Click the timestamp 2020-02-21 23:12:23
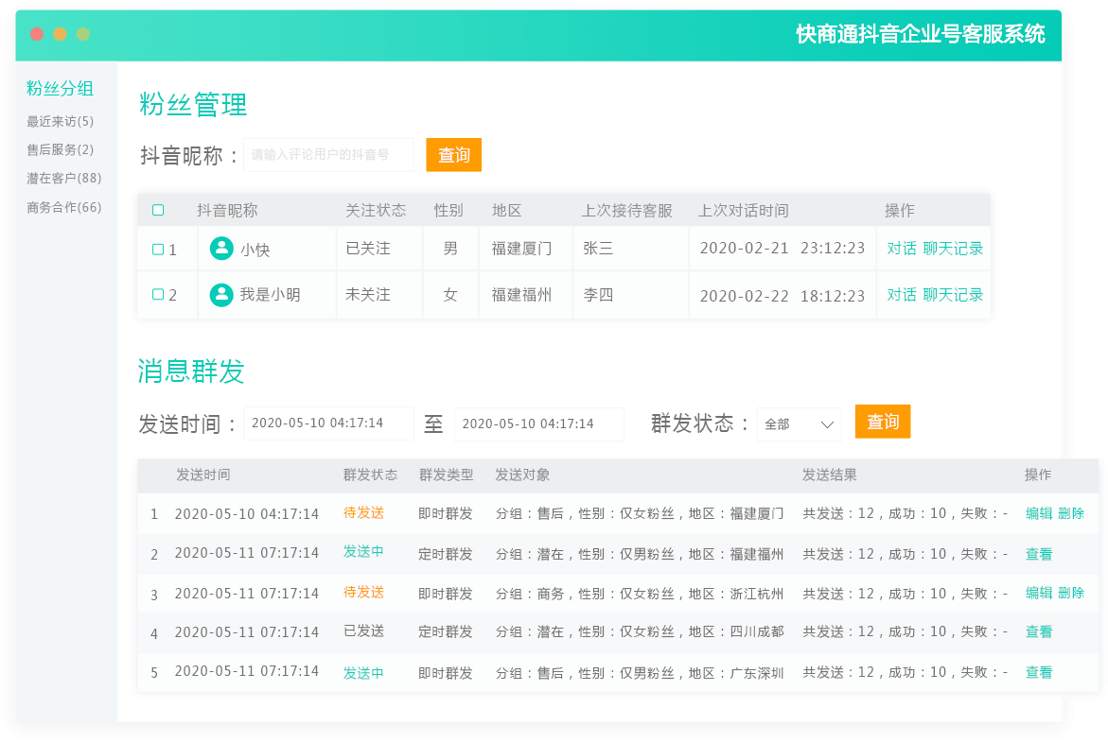Viewport: 1108px width, 743px height. point(783,248)
